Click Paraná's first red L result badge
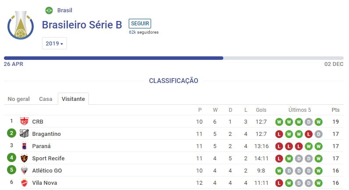This screenshot has height=190, width=349. tap(278, 146)
